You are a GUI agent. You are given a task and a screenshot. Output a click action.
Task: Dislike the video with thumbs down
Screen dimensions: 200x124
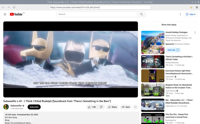(101, 107)
